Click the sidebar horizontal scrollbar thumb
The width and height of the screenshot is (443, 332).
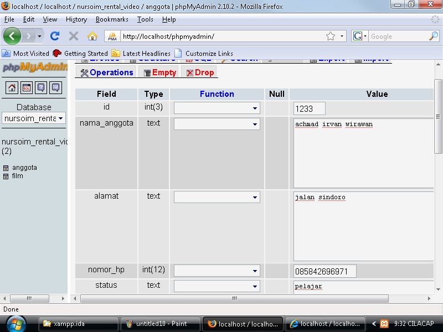[29, 298]
